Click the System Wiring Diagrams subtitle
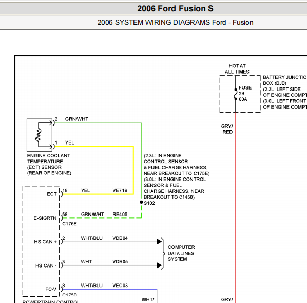The image size is (307, 303). click(175, 22)
